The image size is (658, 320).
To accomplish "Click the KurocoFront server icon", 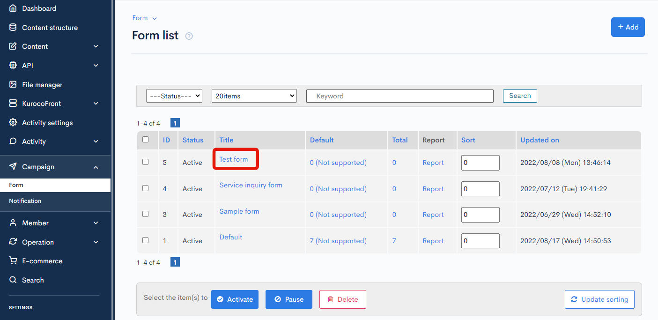I will 13,104.
